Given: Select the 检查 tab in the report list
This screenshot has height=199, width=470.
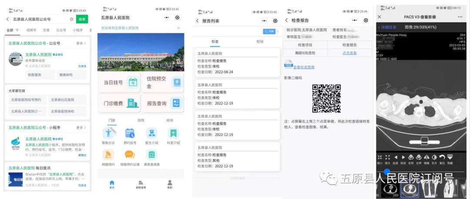Looking at the screenshot, I should 215,42.
